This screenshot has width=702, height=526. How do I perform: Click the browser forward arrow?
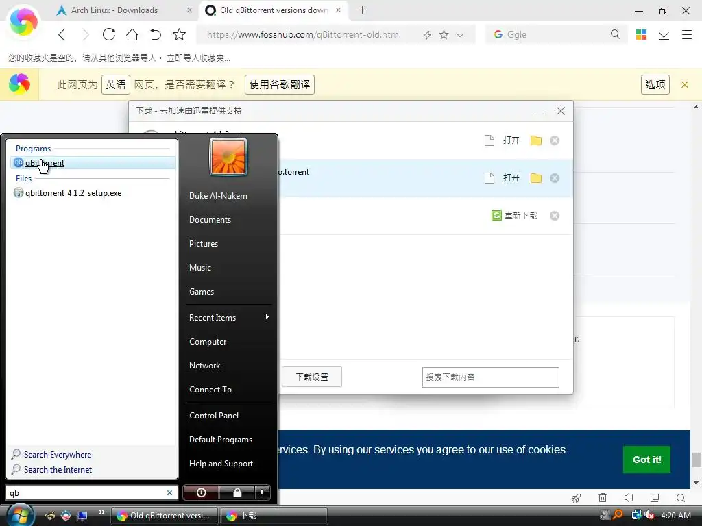(85, 34)
